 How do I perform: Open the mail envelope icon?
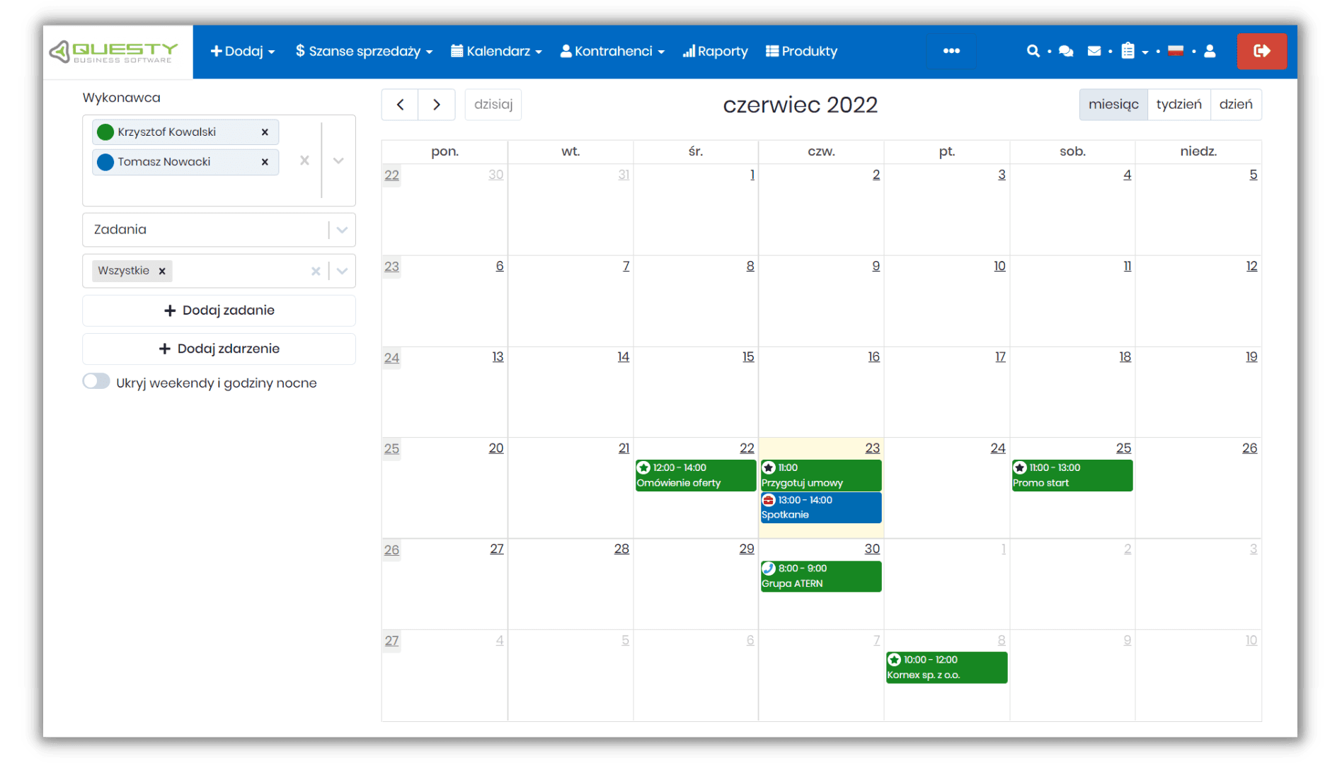(x=1094, y=51)
